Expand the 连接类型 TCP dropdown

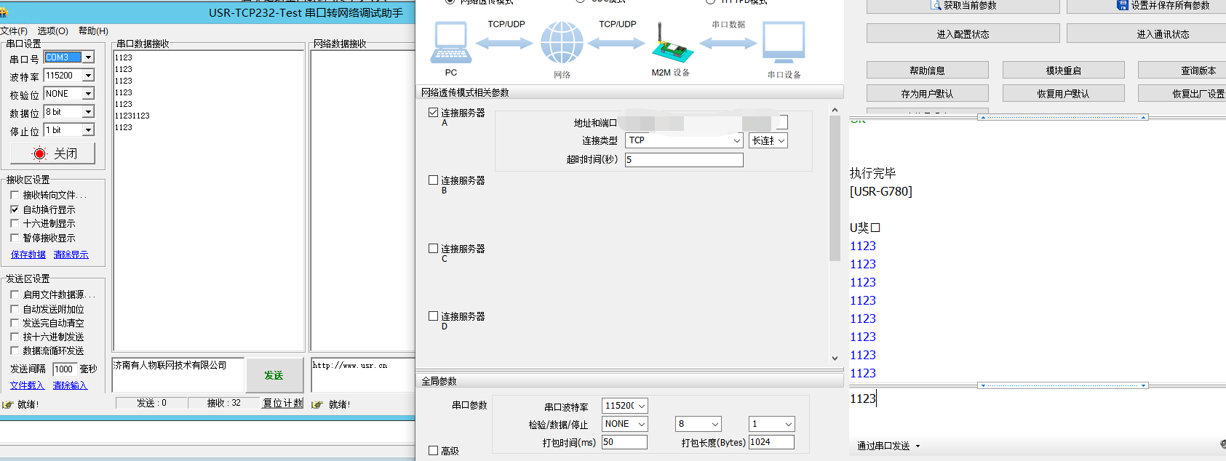[736, 140]
